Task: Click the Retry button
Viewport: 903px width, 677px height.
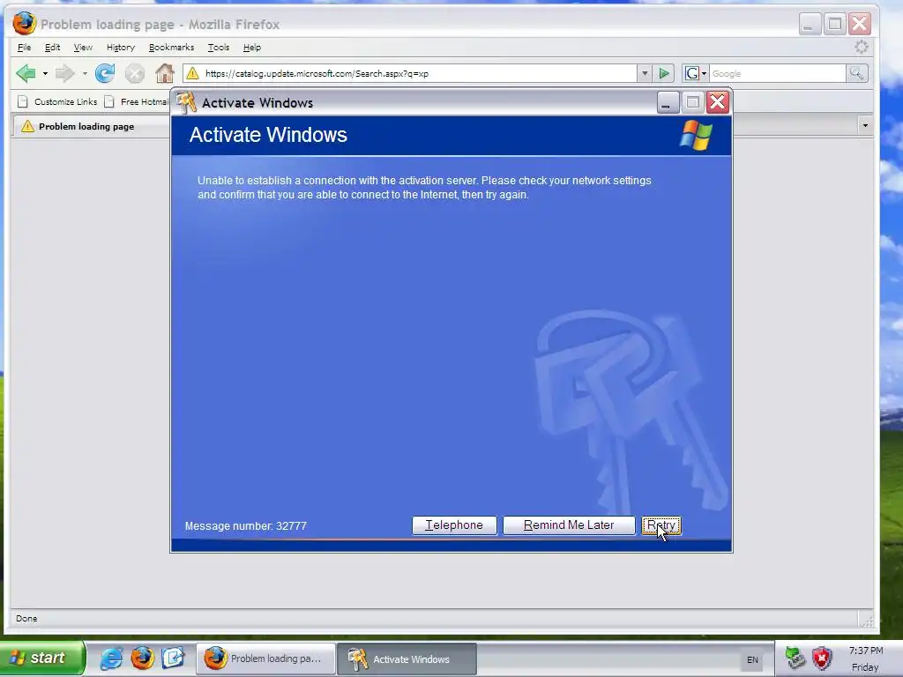Action: (x=661, y=525)
